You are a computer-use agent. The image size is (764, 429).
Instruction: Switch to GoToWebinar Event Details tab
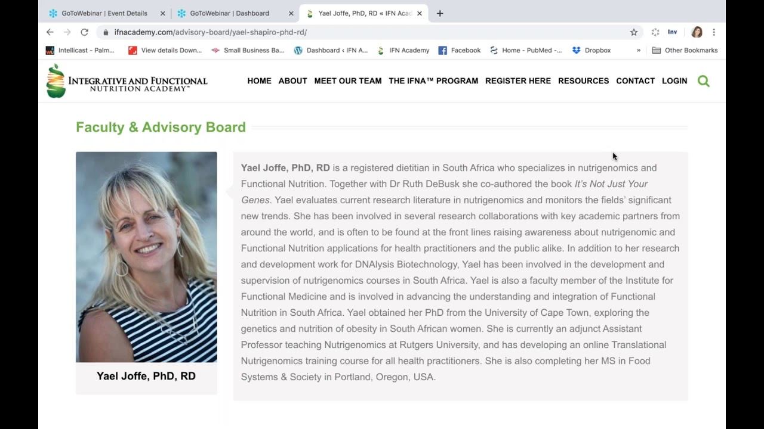pos(104,13)
